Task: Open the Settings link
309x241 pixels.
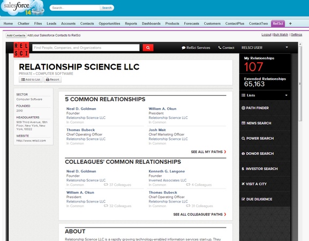Action: [296, 35]
